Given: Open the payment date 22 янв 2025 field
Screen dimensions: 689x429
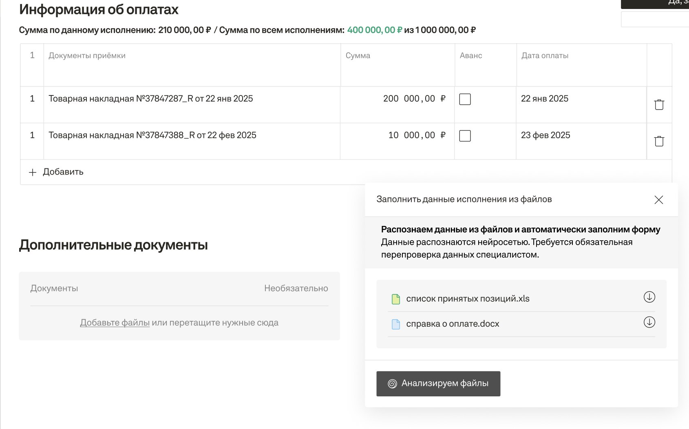Looking at the screenshot, I should coord(544,99).
